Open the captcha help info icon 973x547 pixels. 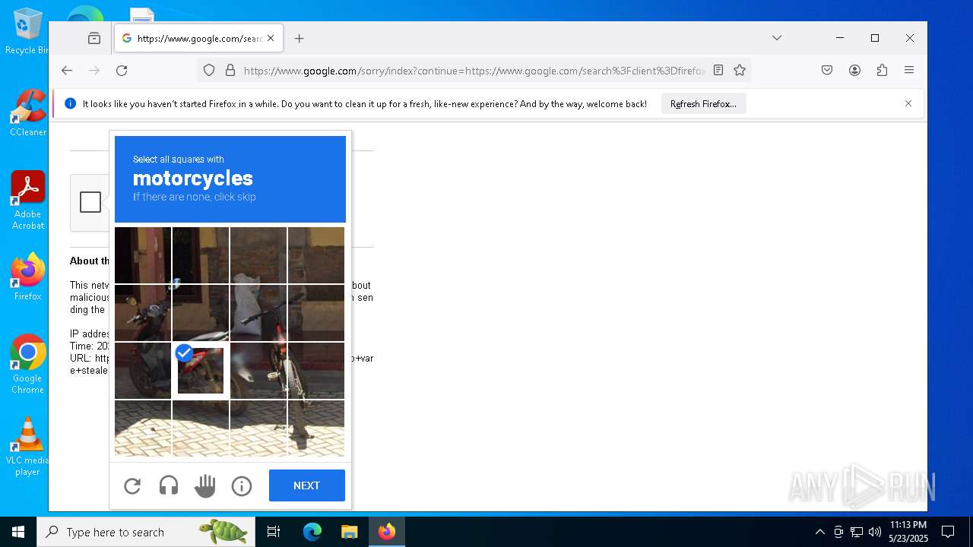(x=242, y=485)
